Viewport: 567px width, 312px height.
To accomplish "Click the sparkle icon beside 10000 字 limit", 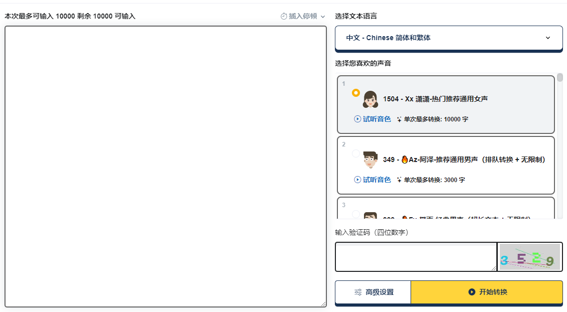I will coord(399,119).
